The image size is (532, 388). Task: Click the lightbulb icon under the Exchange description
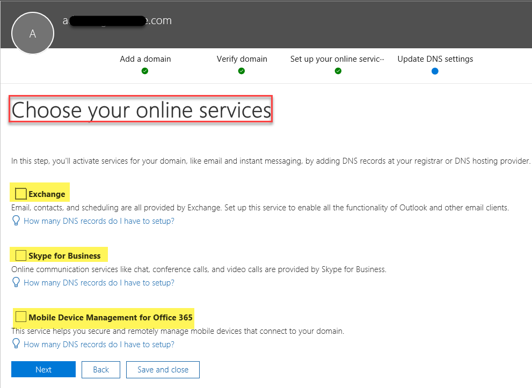pos(16,221)
